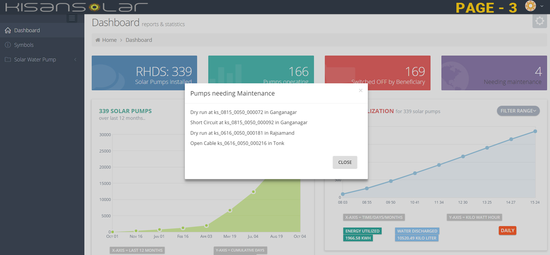
Task: Select Symbols in the sidebar menu
Action: point(24,45)
